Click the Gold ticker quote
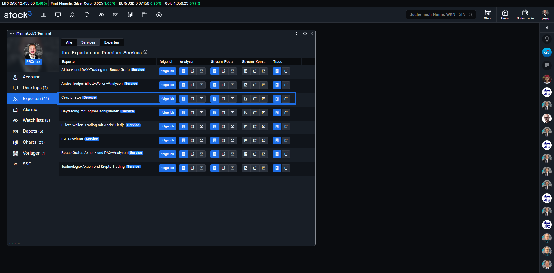Viewport: 554px width, 273px height. 183,3
